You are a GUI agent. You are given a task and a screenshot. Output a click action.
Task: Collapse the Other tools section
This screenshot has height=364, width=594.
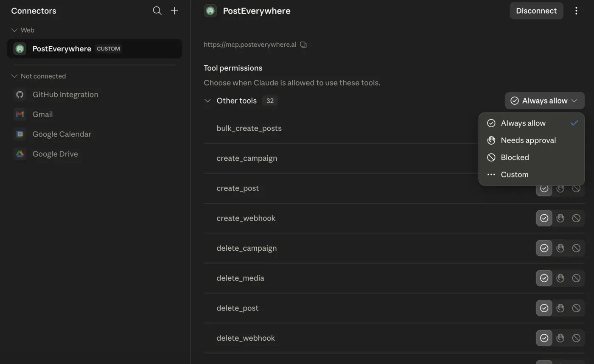207,101
